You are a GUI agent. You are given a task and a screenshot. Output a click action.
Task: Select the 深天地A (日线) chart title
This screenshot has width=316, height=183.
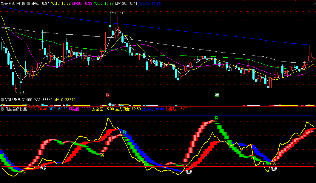[x=13, y=4]
